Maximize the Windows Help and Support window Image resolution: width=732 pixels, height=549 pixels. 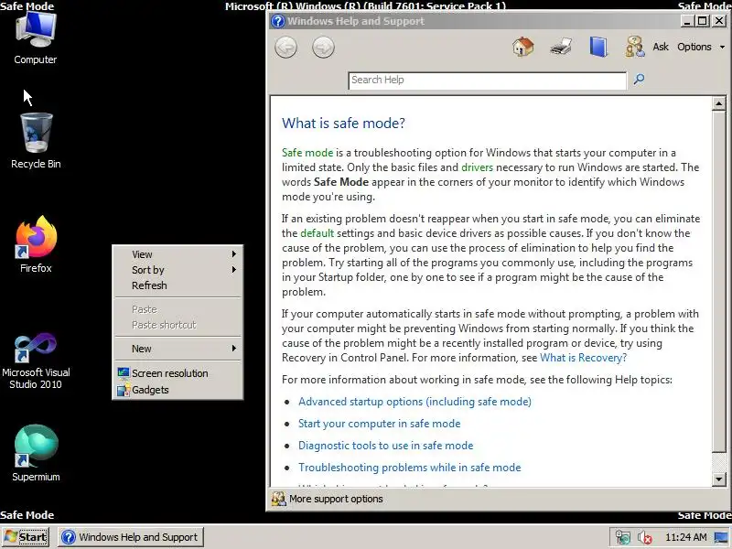click(x=702, y=21)
